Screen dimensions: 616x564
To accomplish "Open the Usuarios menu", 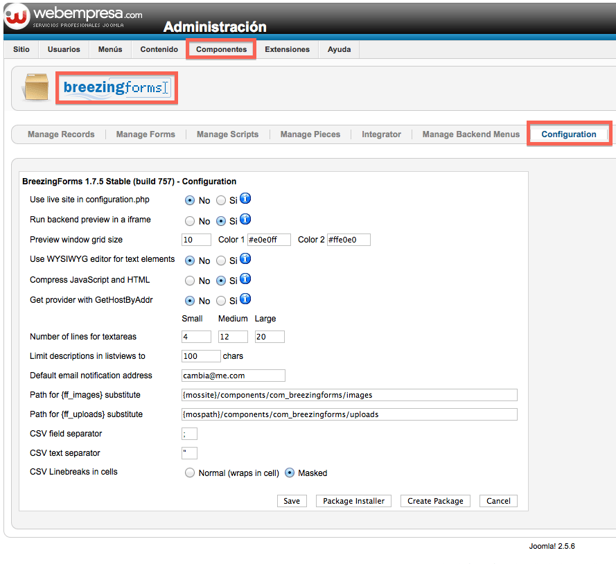I will [x=64, y=49].
